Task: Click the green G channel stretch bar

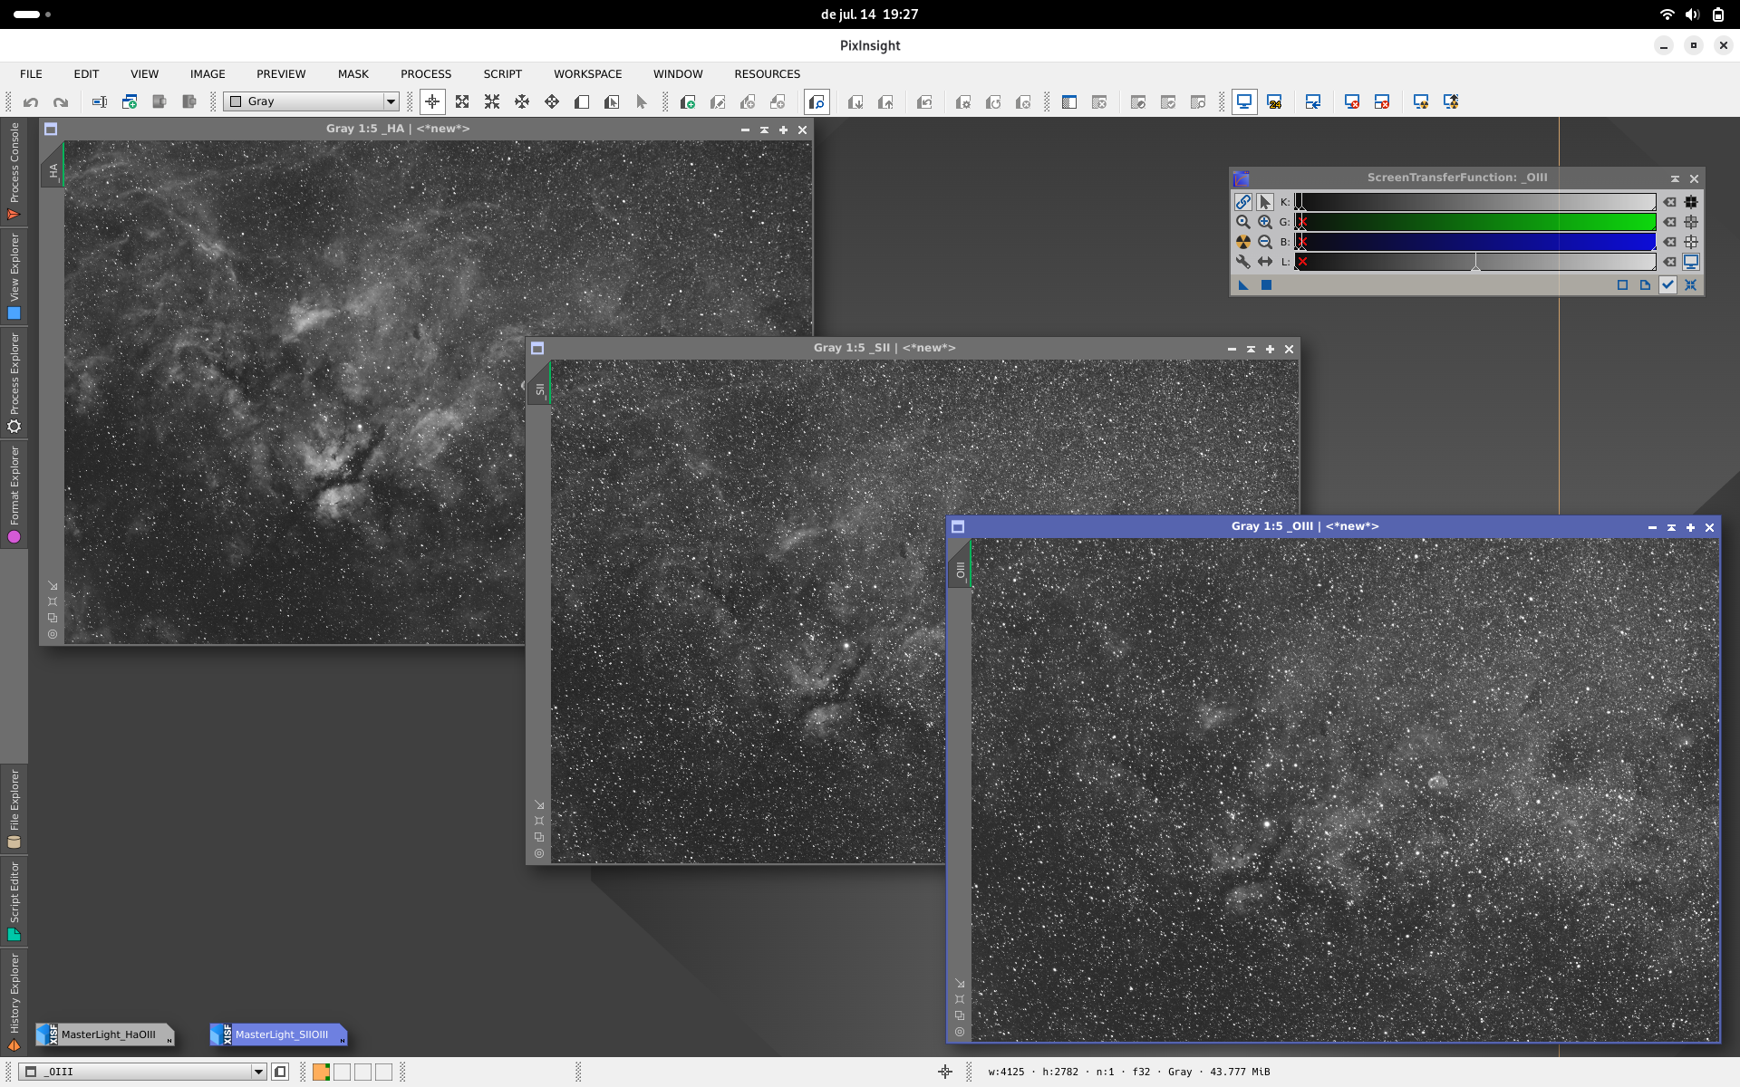Action: click(x=1475, y=222)
